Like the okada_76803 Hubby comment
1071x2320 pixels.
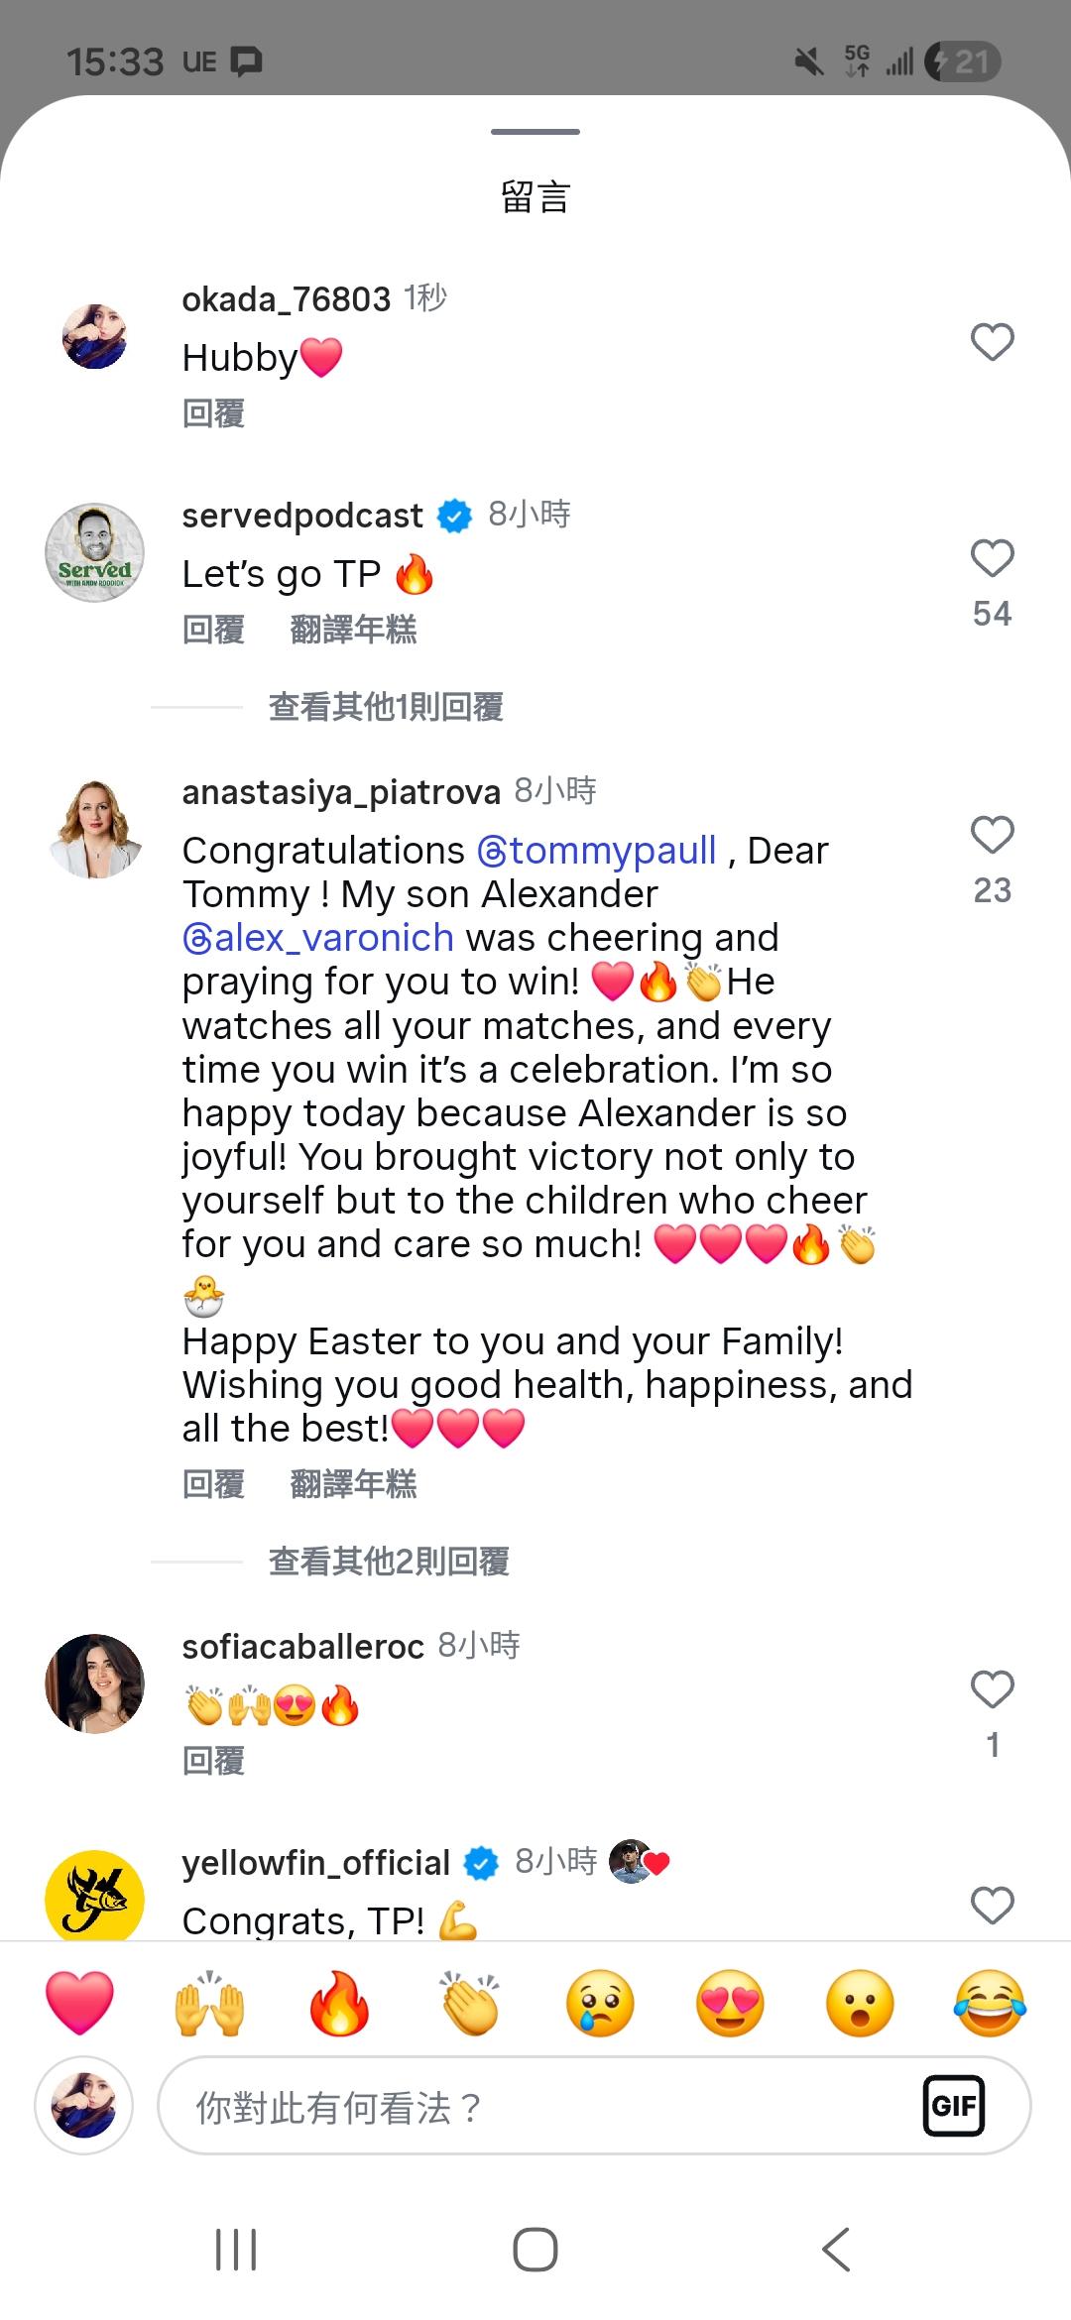coord(992,342)
